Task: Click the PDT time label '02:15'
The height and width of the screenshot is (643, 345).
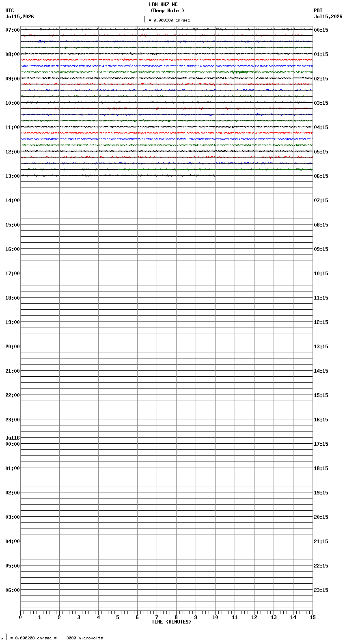Action: coord(321,79)
